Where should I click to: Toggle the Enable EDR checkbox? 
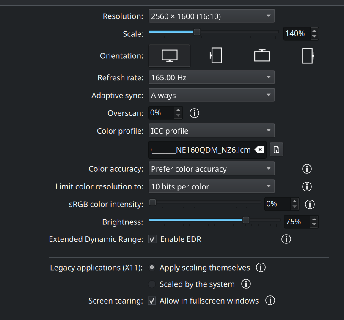(152, 239)
